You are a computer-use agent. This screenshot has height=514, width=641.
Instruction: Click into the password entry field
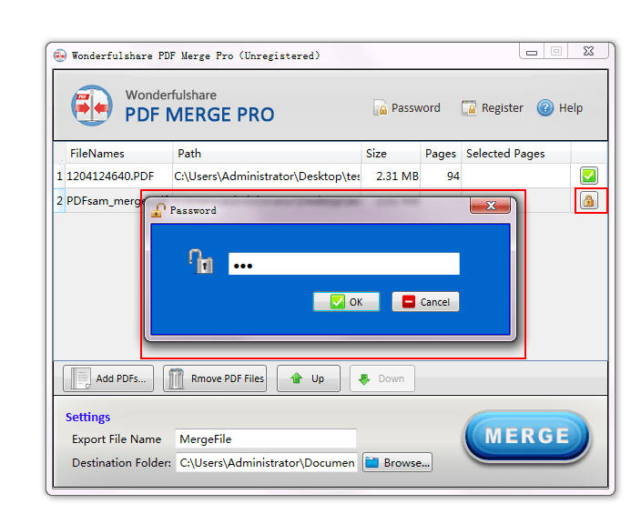[x=344, y=264]
